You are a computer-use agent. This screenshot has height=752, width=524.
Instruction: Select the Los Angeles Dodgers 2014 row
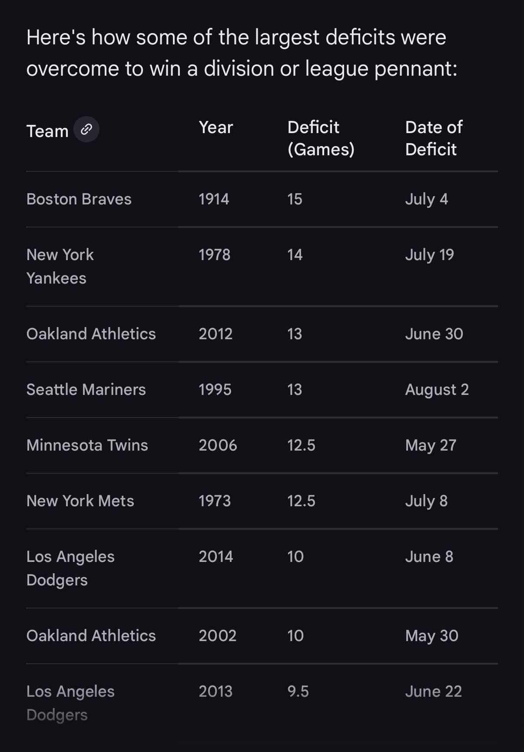coord(262,568)
